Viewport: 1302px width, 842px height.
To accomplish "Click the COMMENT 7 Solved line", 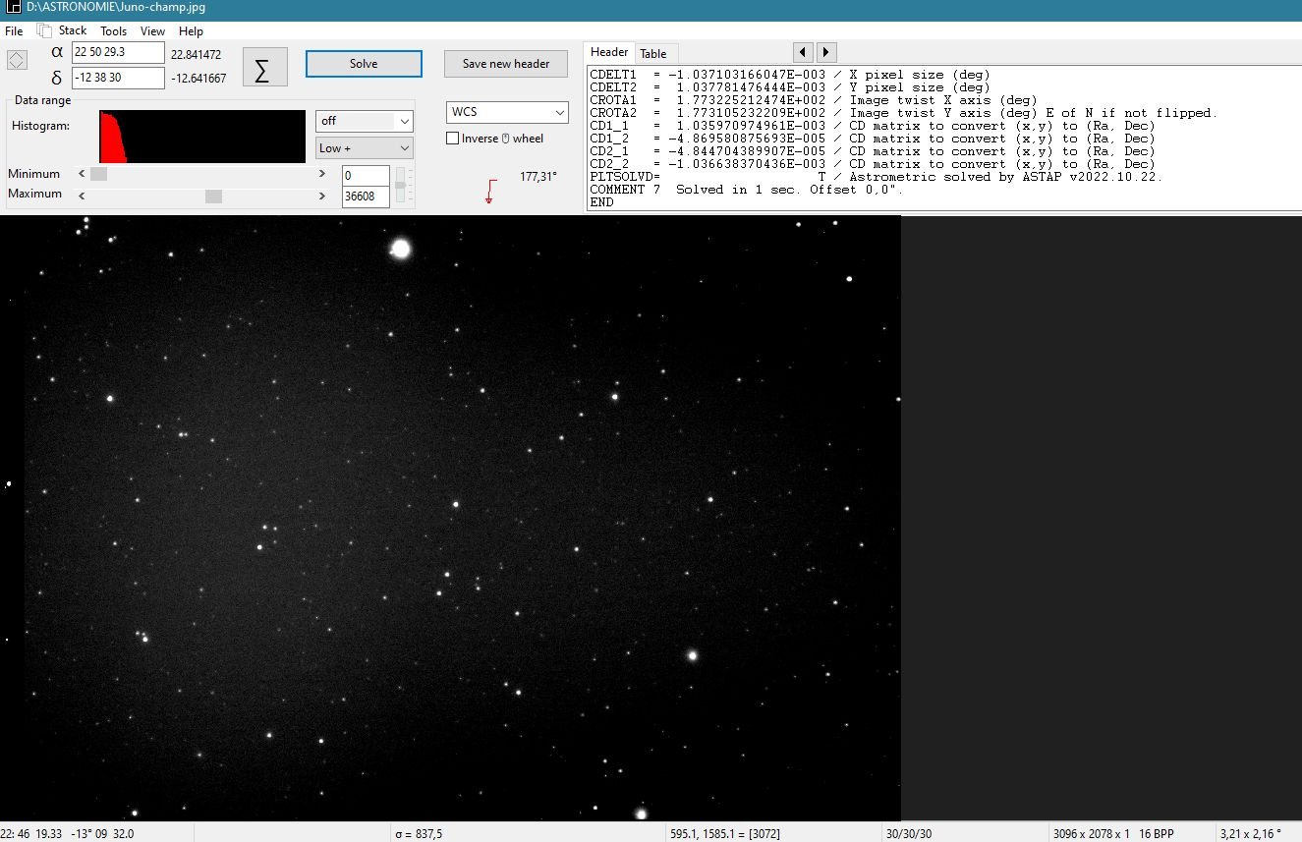I will point(746,190).
